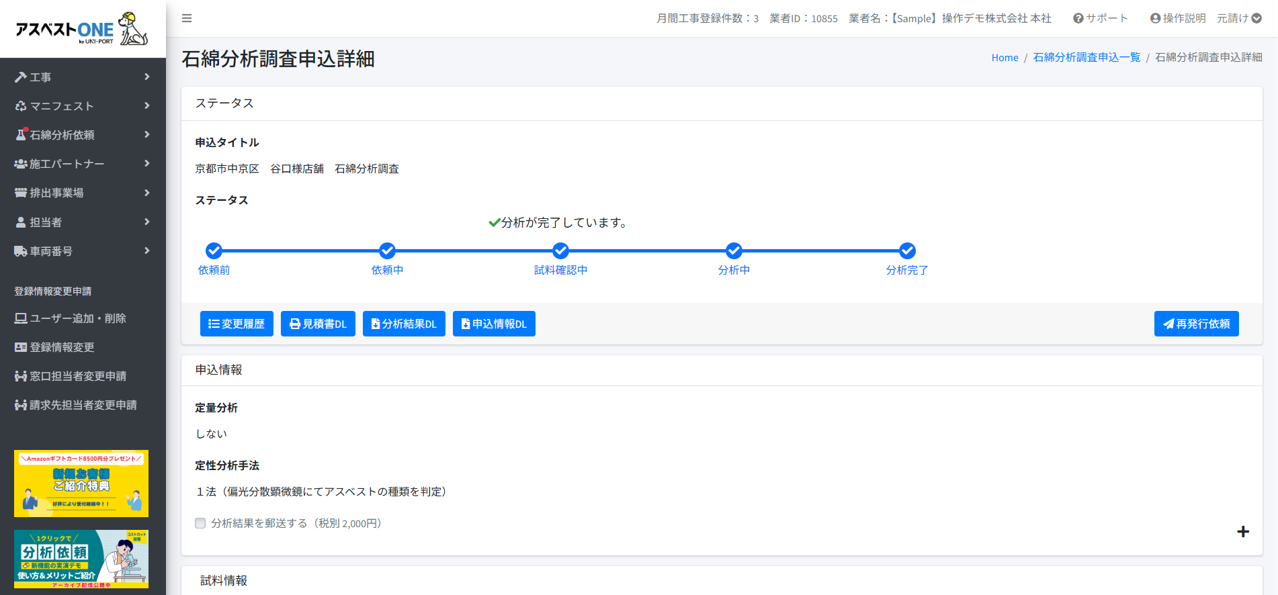Click the 分析完了 progress step marker
Image resolution: width=1278 pixels, height=595 pixels.
pyautogui.click(x=907, y=250)
